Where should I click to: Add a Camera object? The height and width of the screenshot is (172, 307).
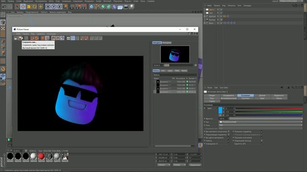126,7
